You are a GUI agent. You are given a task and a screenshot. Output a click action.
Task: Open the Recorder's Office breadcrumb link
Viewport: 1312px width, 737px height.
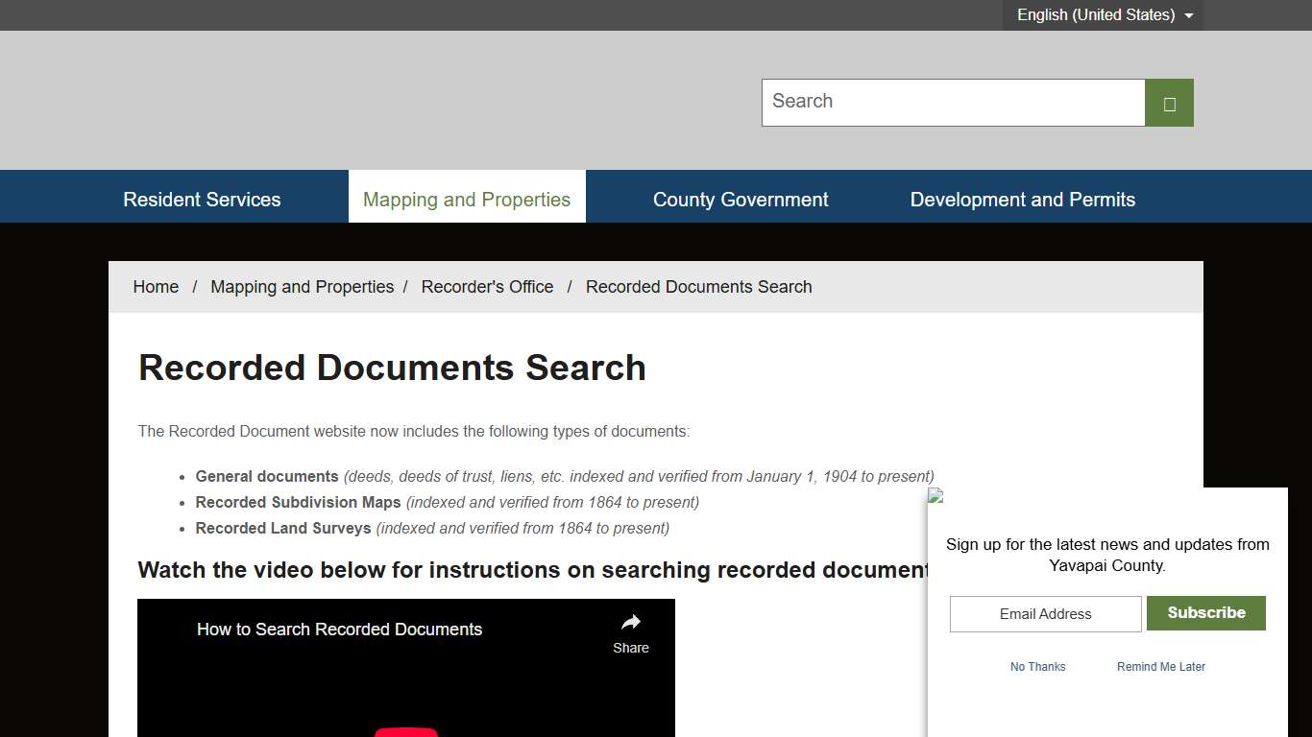point(487,286)
